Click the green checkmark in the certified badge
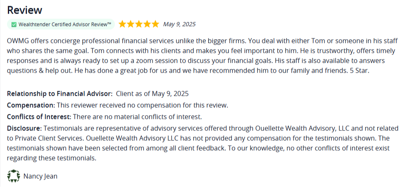The width and height of the screenshot is (410, 187). pos(14,24)
